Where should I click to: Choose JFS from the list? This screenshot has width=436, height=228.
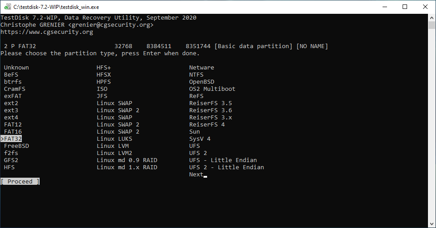coord(102,96)
